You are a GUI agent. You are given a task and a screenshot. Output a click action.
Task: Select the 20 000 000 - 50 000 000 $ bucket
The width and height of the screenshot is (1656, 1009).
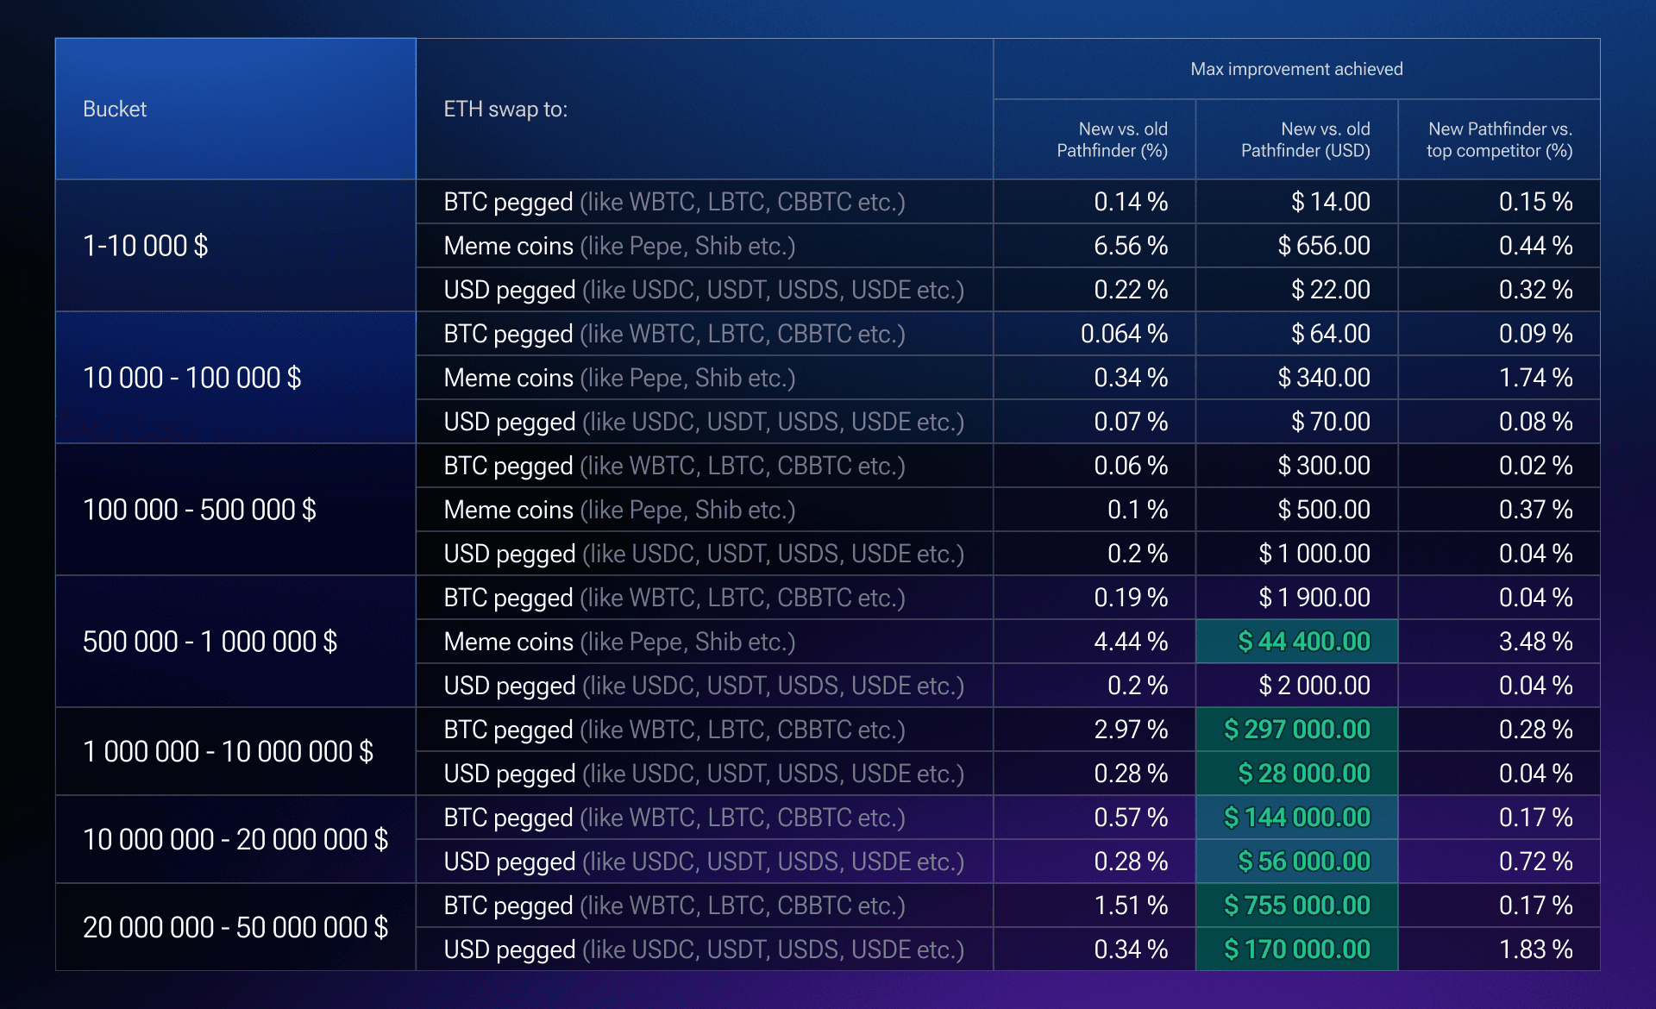[235, 927]
